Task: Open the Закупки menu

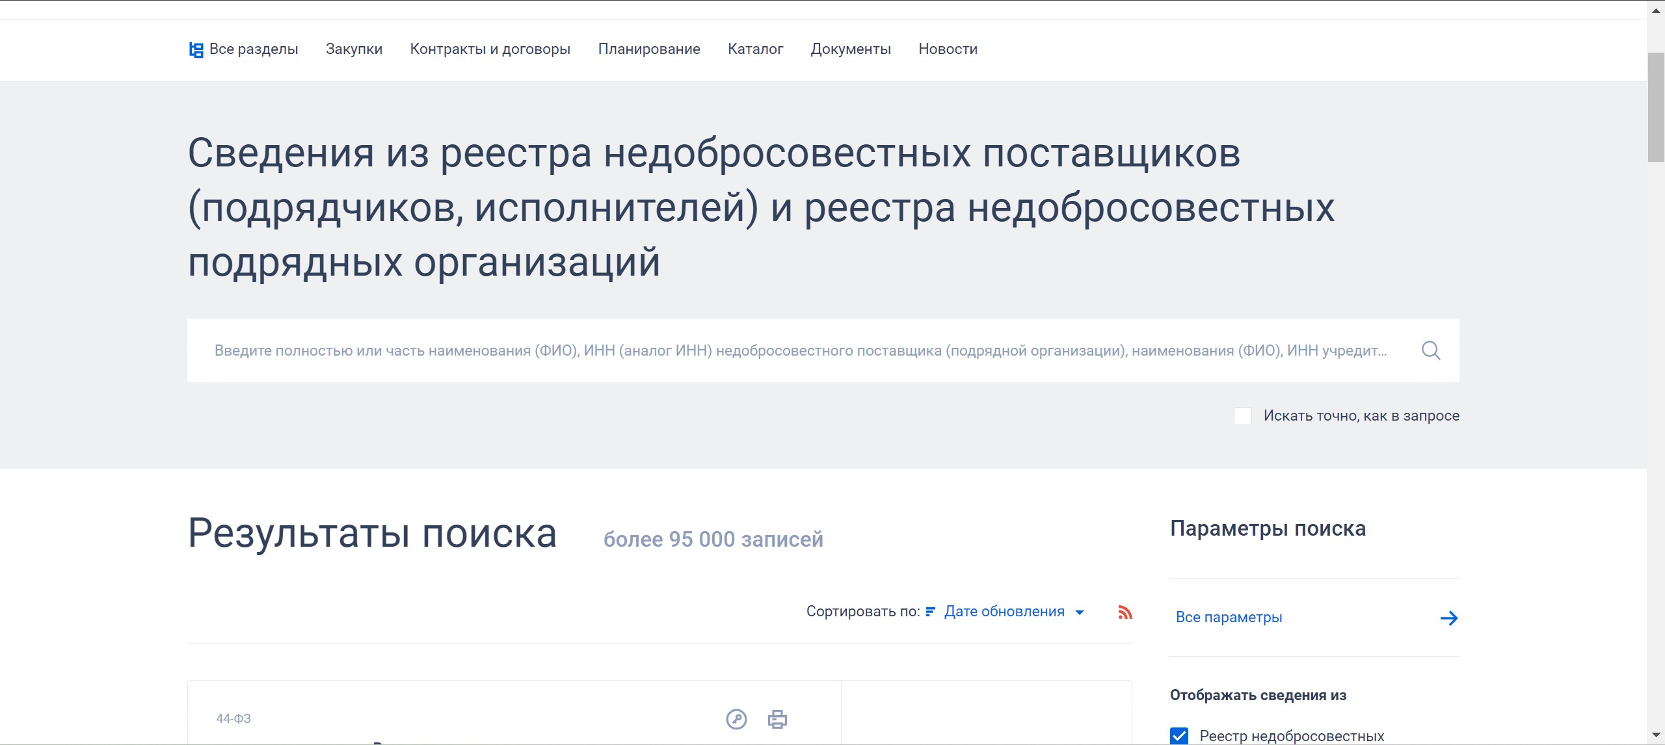Action: coord(354,49)
